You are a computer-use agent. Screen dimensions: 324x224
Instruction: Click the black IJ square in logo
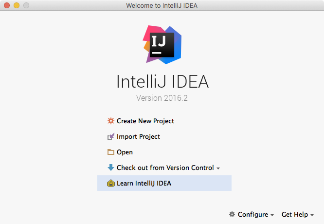(162, 45)
